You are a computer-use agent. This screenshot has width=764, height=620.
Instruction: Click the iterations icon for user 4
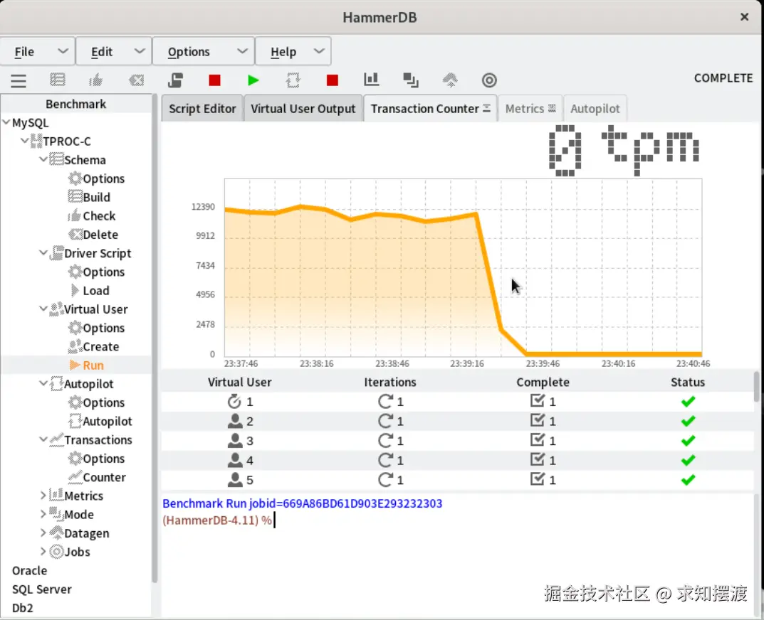(x=385, y=460)
